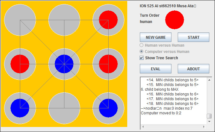Click the START button
Screen dimensions: 215x132
194,37
